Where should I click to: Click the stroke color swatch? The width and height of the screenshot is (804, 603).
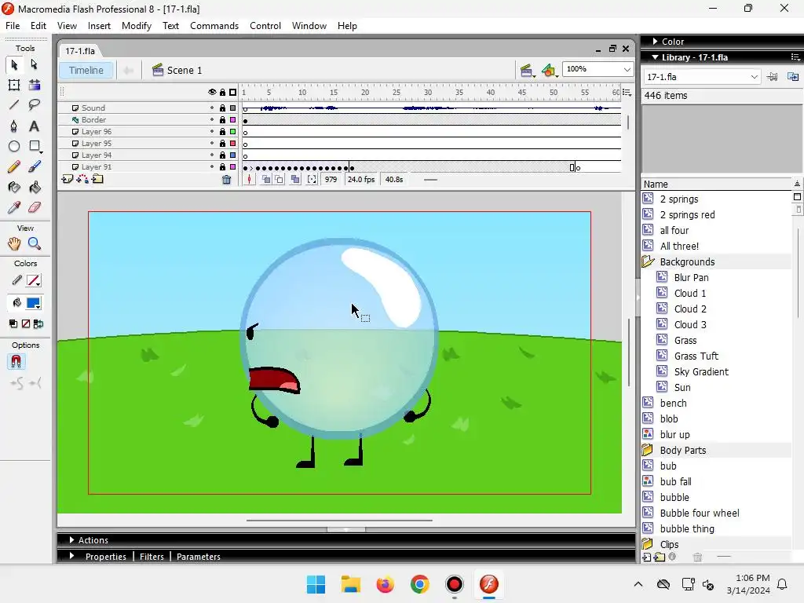(33, 280)
